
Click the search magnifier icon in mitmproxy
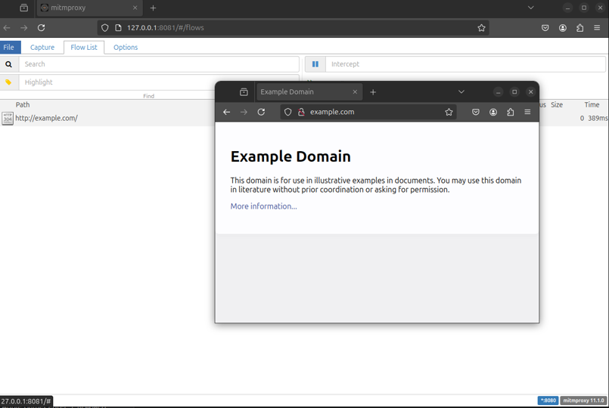pos(9,64)
